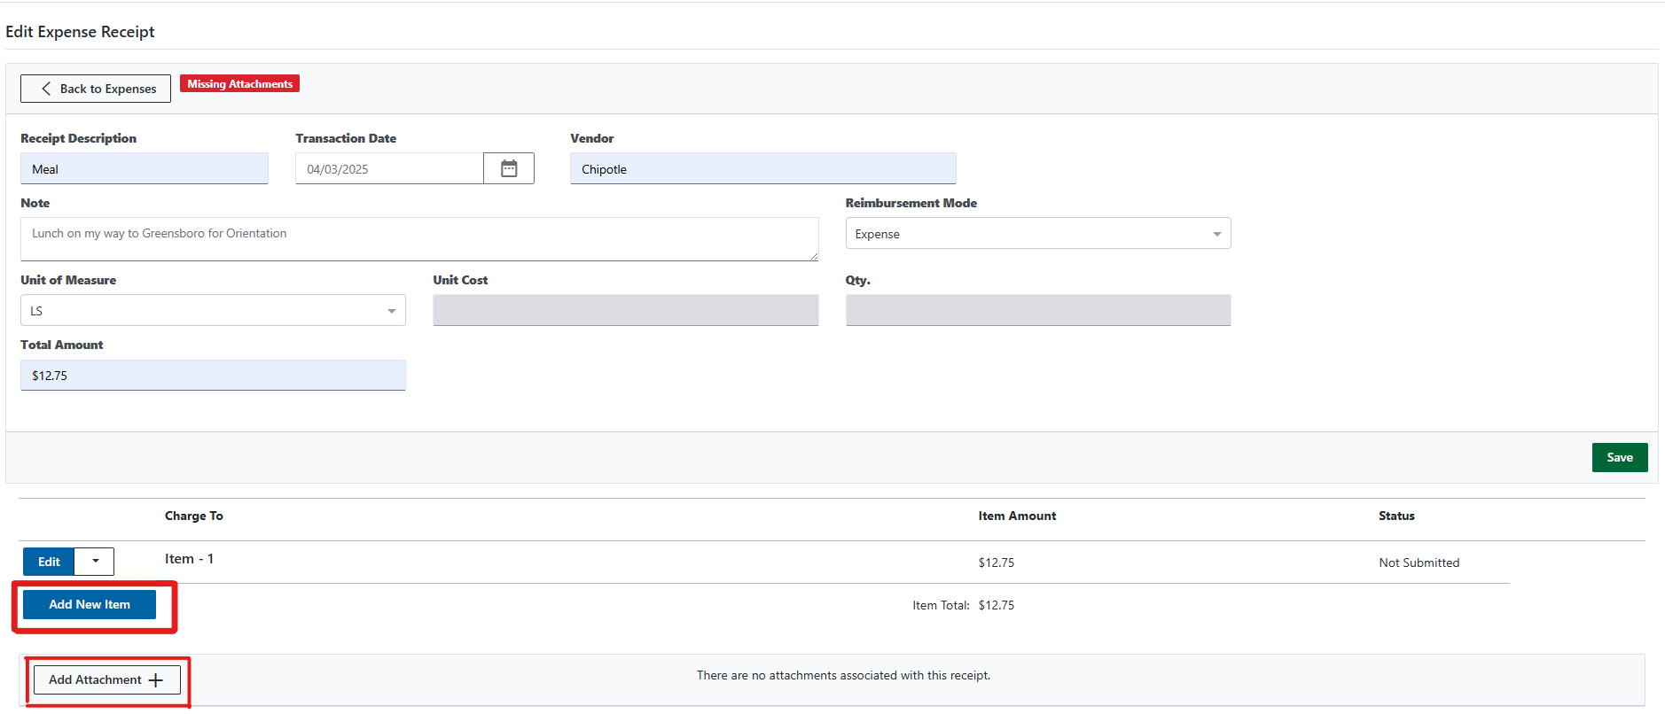Click the disabled Qty. field

point(1037,311)
